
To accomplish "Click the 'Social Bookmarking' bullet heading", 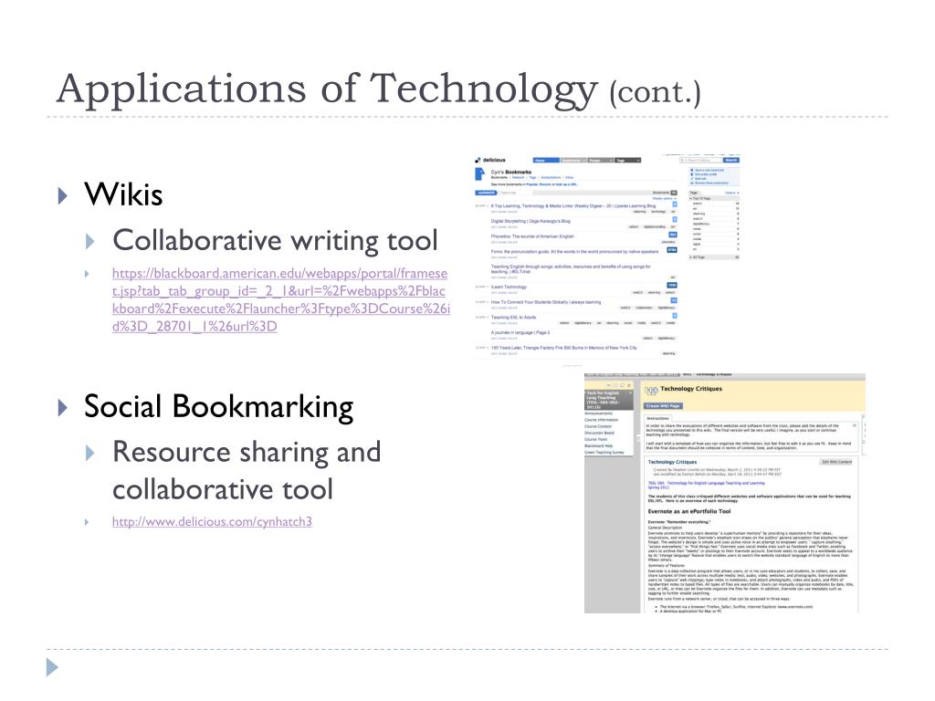I will pyautogui.click(x=218, y=407).
